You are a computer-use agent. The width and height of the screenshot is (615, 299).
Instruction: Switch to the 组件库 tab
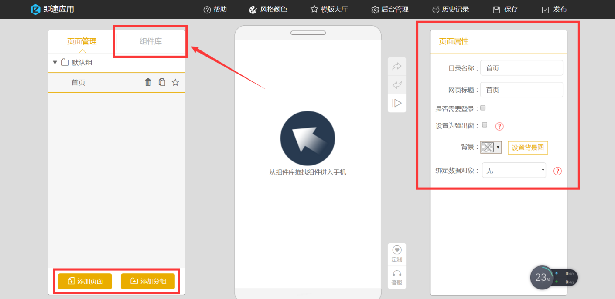pyautogui.click(x=150, y=41)
